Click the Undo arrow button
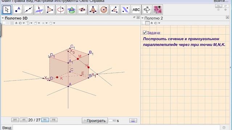This screenshot has height=130, width=232. (218, 6)
